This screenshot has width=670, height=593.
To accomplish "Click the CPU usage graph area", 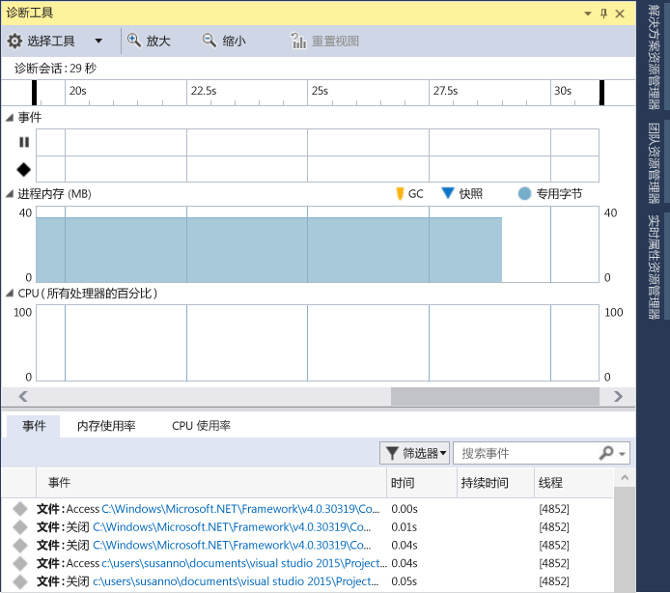I will point(318,343).
